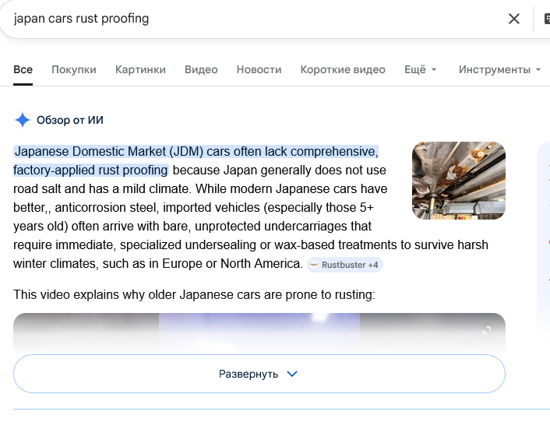Switch to the Покупки tab
550x429 pixels.
74,69
